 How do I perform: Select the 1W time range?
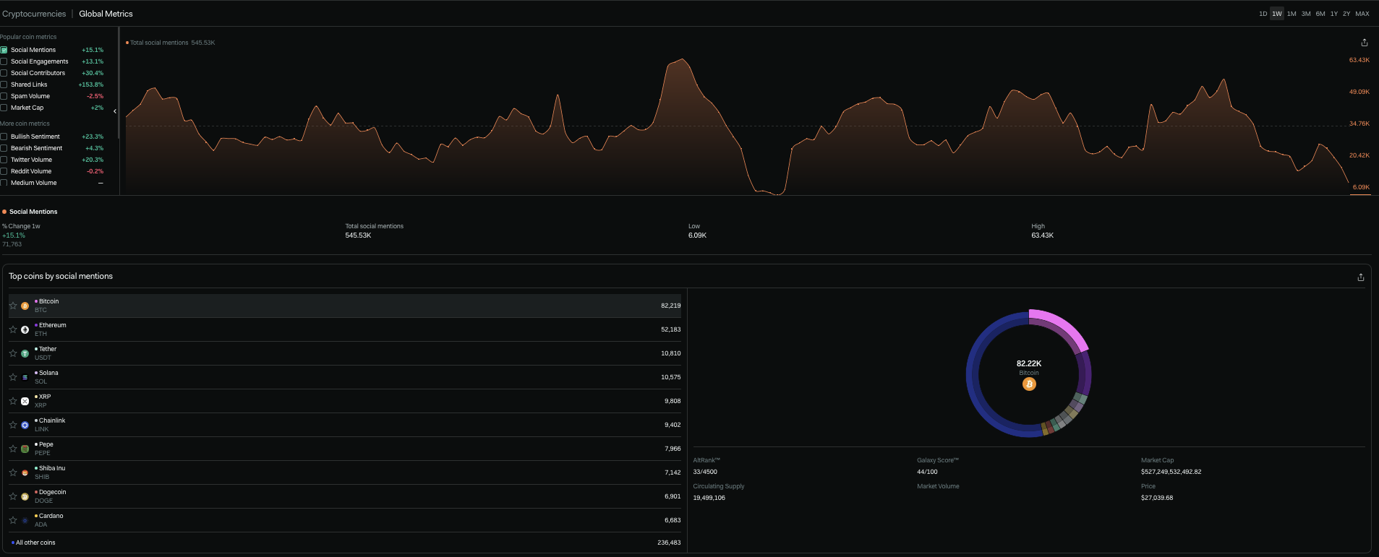tap(1277, 14)
